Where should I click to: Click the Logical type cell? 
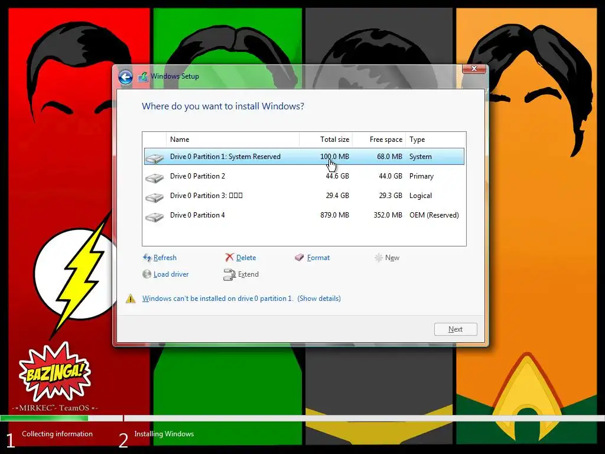tap(421, 196)
